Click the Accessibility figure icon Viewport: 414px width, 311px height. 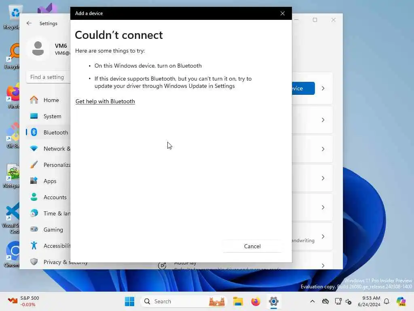pos(34,245)
